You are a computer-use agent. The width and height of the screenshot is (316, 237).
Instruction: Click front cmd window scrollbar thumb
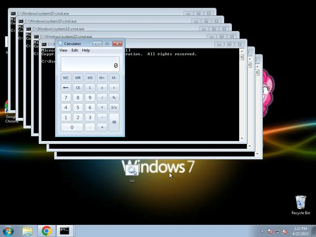242,57
